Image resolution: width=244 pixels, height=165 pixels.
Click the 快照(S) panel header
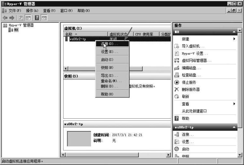point(117,76)
